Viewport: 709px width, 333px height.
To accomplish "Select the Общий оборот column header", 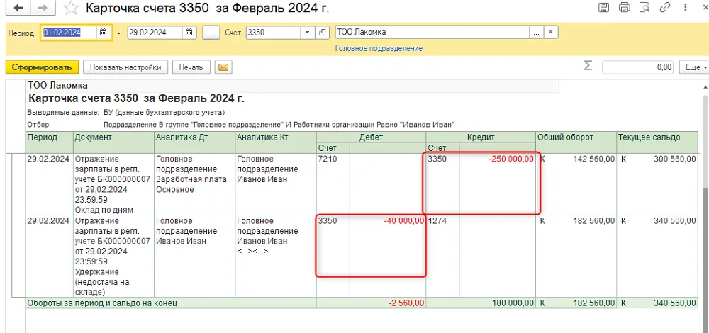I will 576,142.
